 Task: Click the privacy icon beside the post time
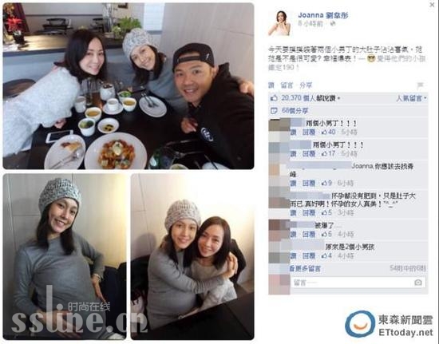point(333,24)
